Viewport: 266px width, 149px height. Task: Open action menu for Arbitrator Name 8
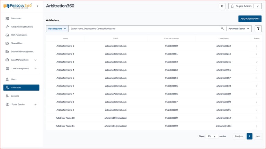257,102
